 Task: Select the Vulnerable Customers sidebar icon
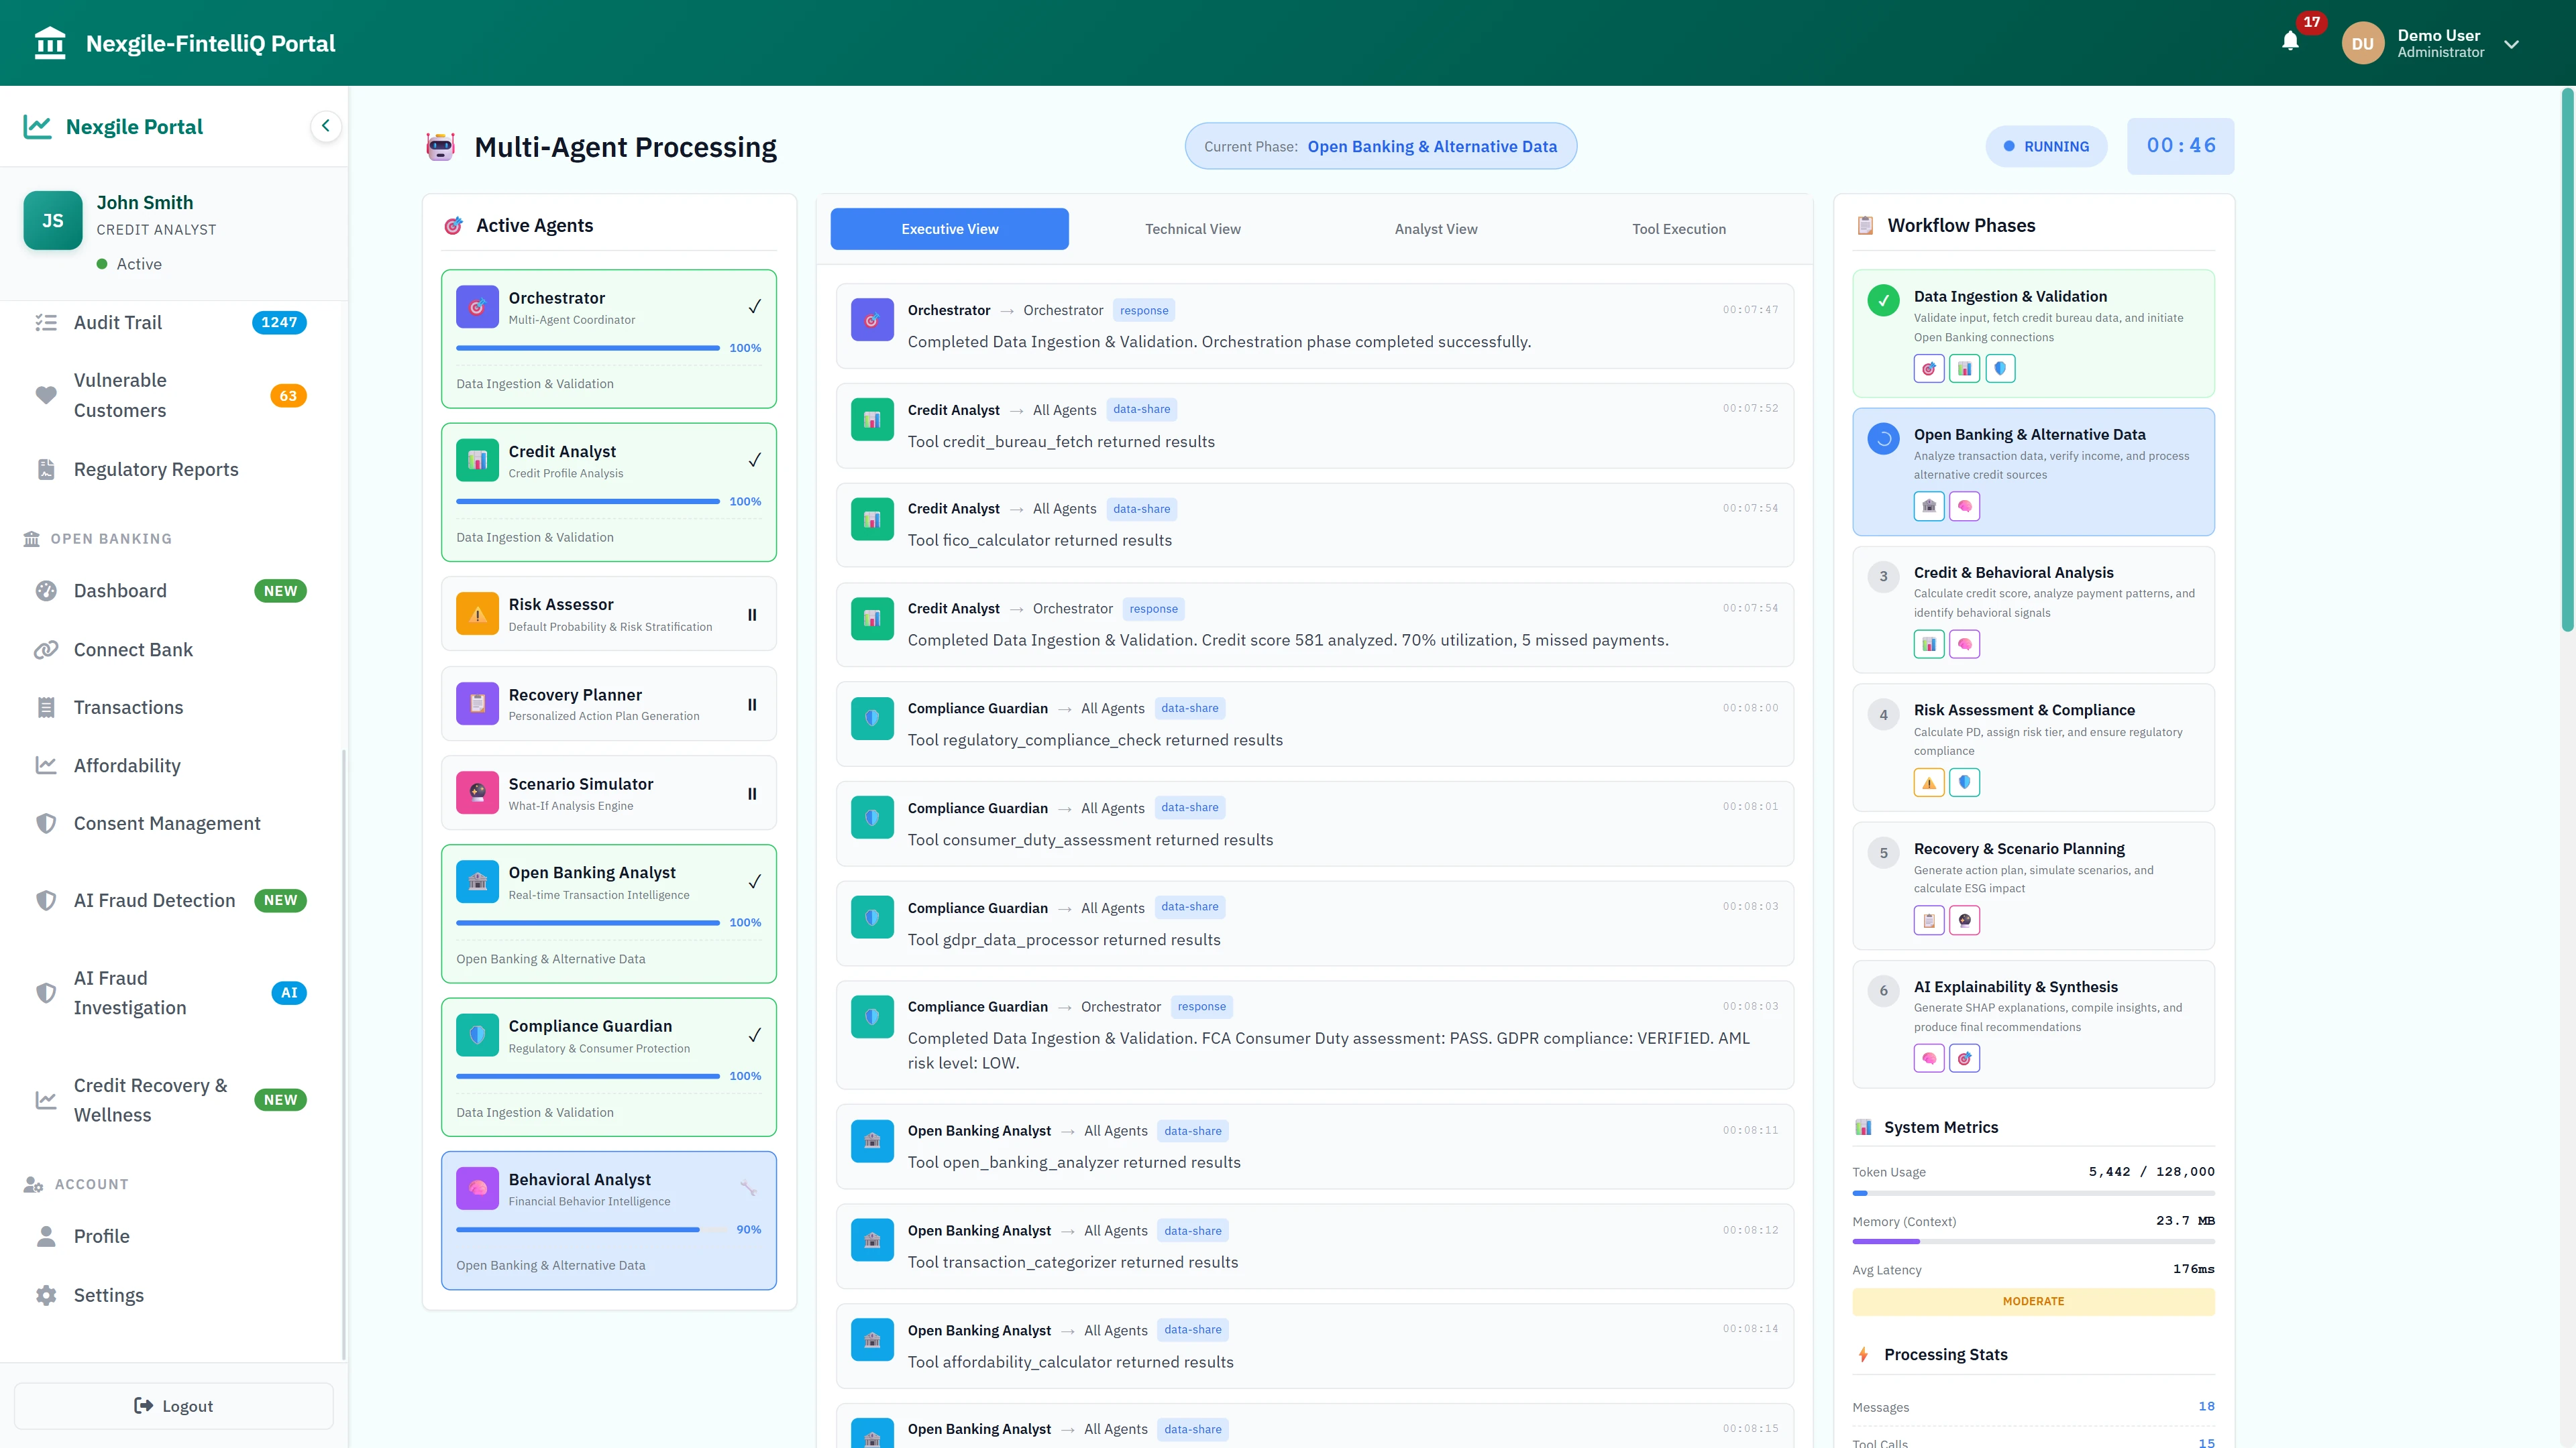(x=46, y=395)
